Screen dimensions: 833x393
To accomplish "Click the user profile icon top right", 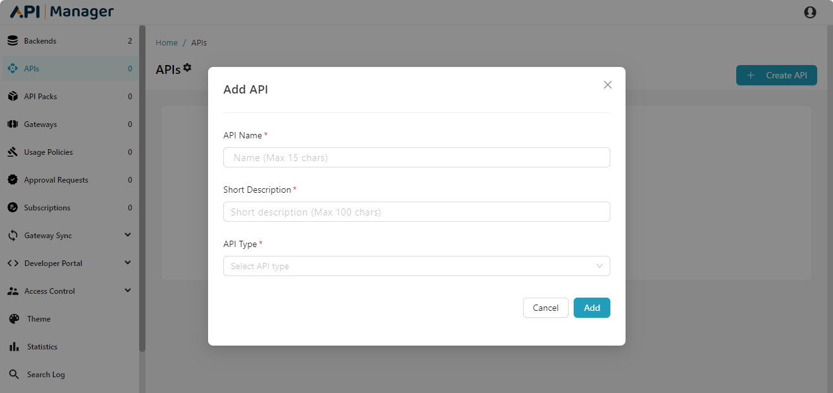I will point(810,12).
